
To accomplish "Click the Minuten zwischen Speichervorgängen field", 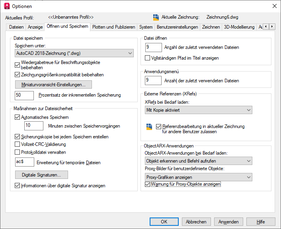I will (33, 126).
